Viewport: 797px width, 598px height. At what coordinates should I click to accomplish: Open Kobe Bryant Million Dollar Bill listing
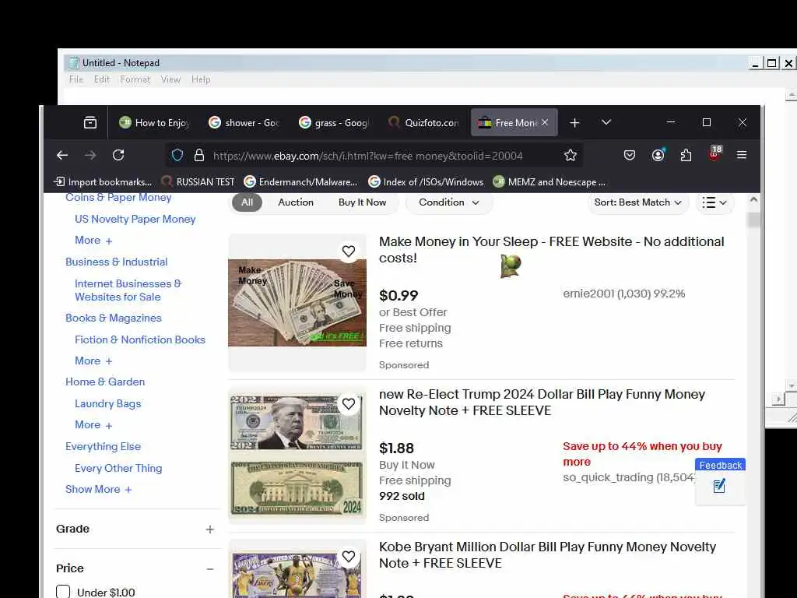[547, 554]
